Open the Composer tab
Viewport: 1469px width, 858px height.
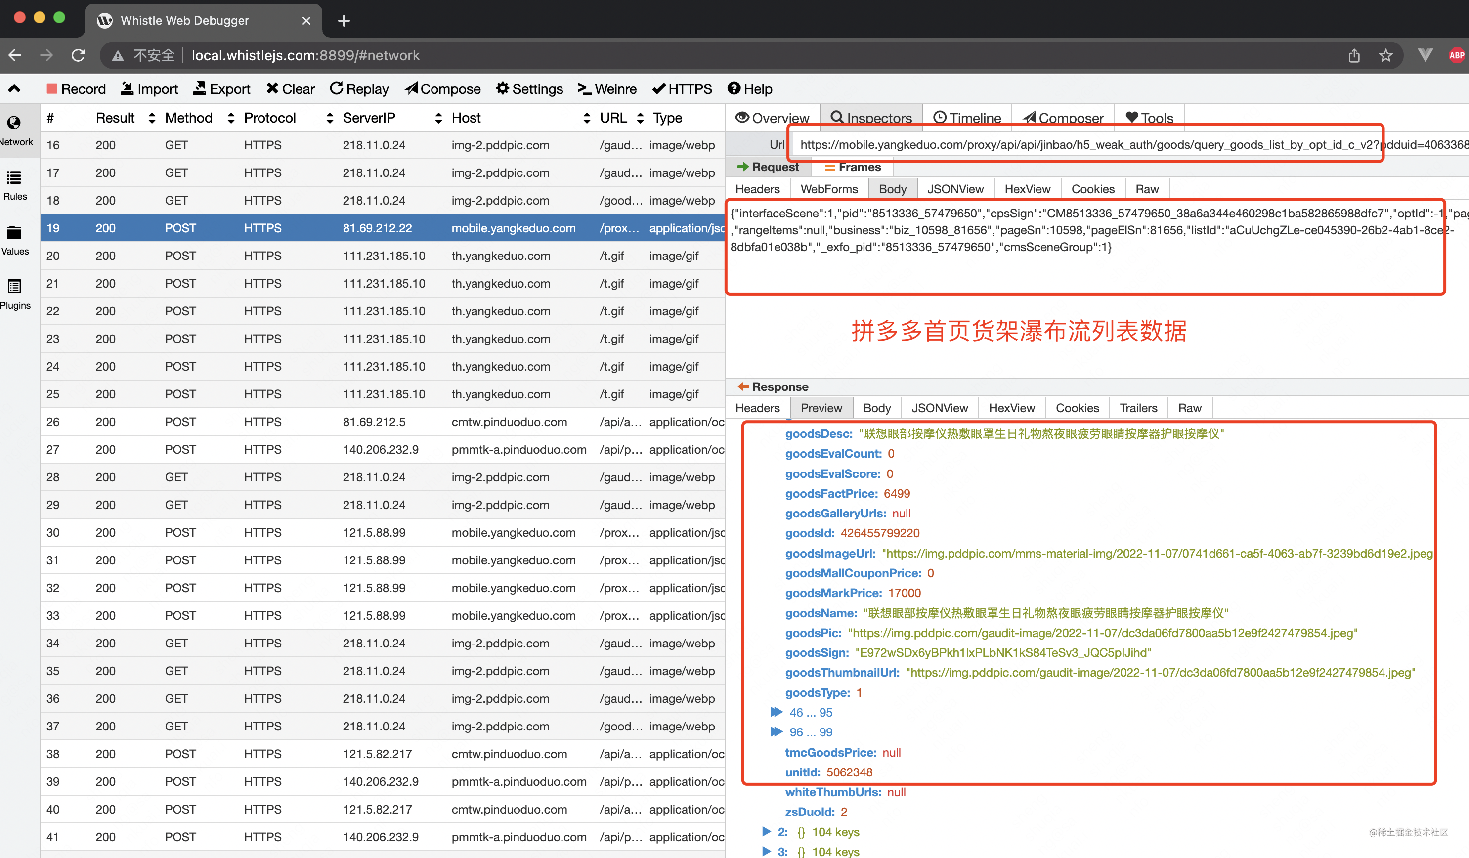click(x=1063, y=118)
